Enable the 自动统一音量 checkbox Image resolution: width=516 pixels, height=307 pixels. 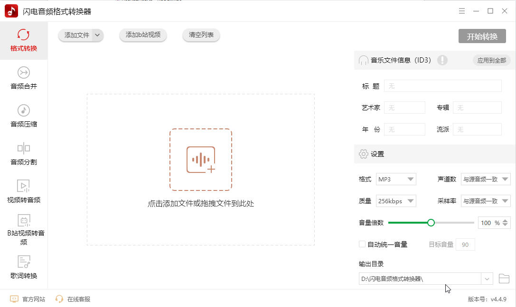pyautogui.click(x=362, y=244)
